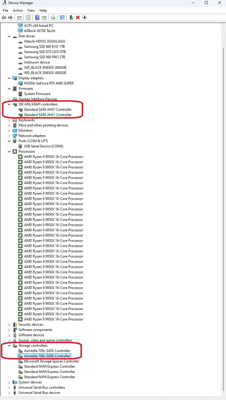The width and height of the screenshot is (226, 400).
Task: Click the blue question mark Help icon
Action: click(x=37, y=17)
